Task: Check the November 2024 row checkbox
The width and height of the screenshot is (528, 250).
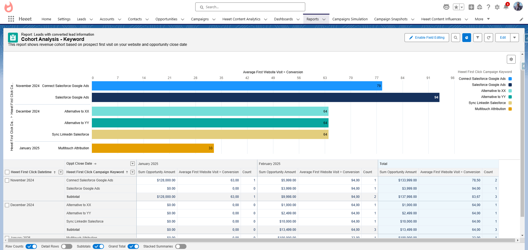Action: click(7, 181)
